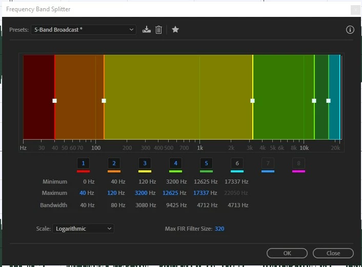
Task: Toggle band 2 button
Action: 114,163
